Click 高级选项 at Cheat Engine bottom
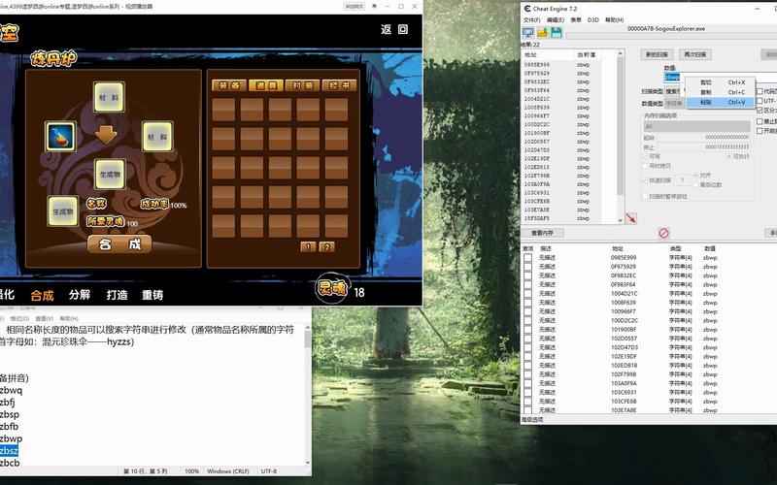This screenshot has width=777, height=485. point(532,420)
